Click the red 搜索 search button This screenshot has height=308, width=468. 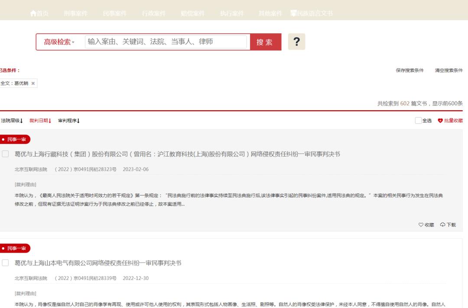pyautogui.click(x=265, y=42)
